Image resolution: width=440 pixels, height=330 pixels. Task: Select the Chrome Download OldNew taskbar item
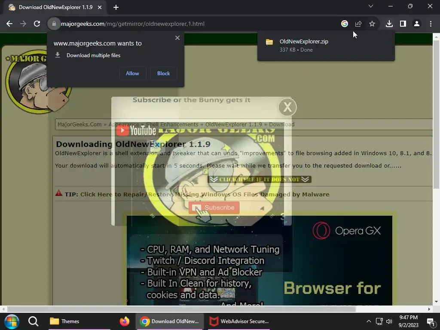[170, 321]
